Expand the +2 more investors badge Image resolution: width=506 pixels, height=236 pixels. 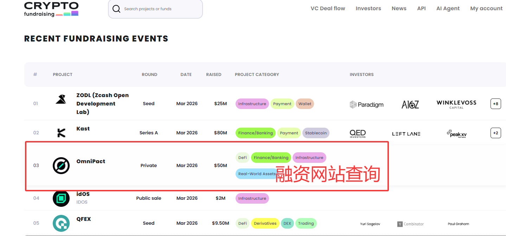tap(496, 133)
